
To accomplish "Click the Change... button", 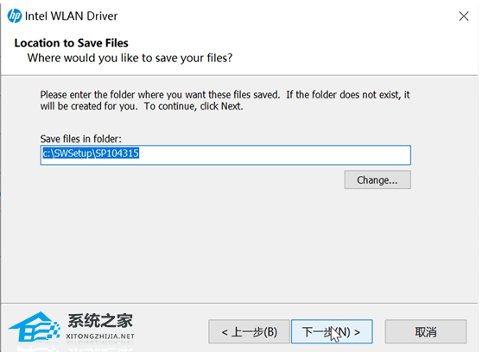I will click(x=377, y=179).
